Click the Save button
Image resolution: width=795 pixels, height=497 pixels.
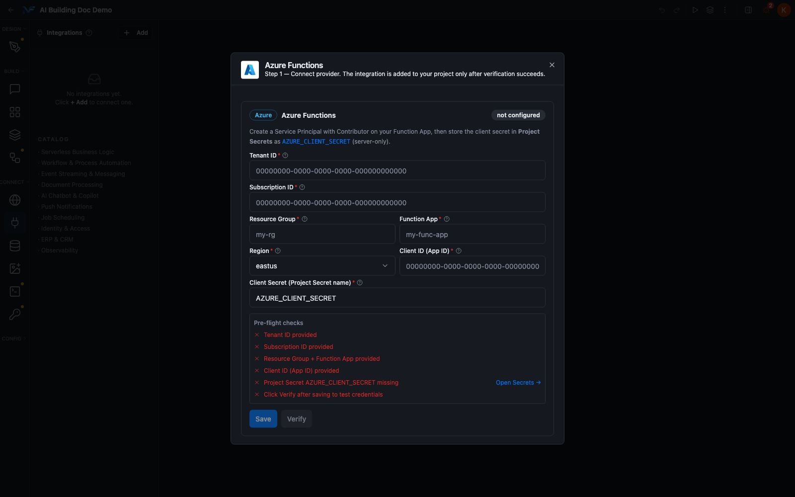pyautogui.click(x=263, y=419)
